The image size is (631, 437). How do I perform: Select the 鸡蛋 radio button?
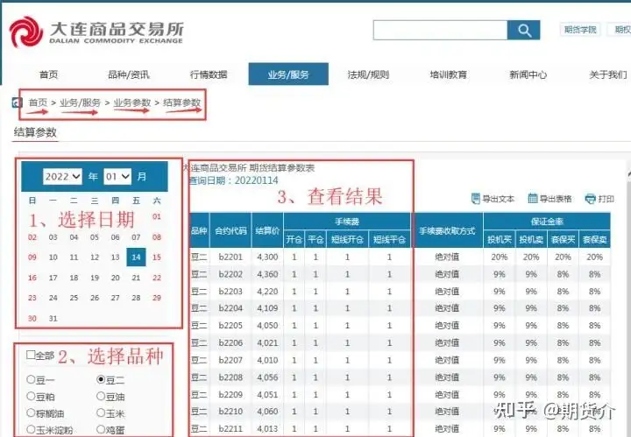101,429
